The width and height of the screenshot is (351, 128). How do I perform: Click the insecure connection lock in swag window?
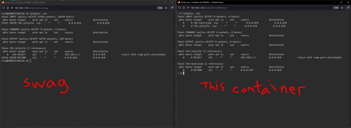(8, 8)
